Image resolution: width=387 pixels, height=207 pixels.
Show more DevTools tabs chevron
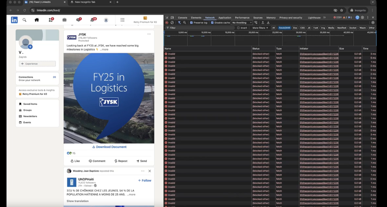[x=324, y=18]
